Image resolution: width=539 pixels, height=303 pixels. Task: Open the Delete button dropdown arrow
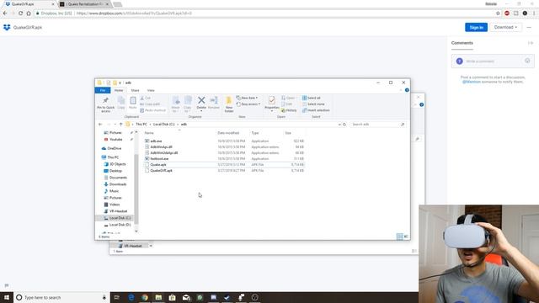(201, 110)
